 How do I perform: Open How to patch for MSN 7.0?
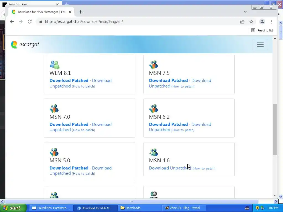(83, 130)
